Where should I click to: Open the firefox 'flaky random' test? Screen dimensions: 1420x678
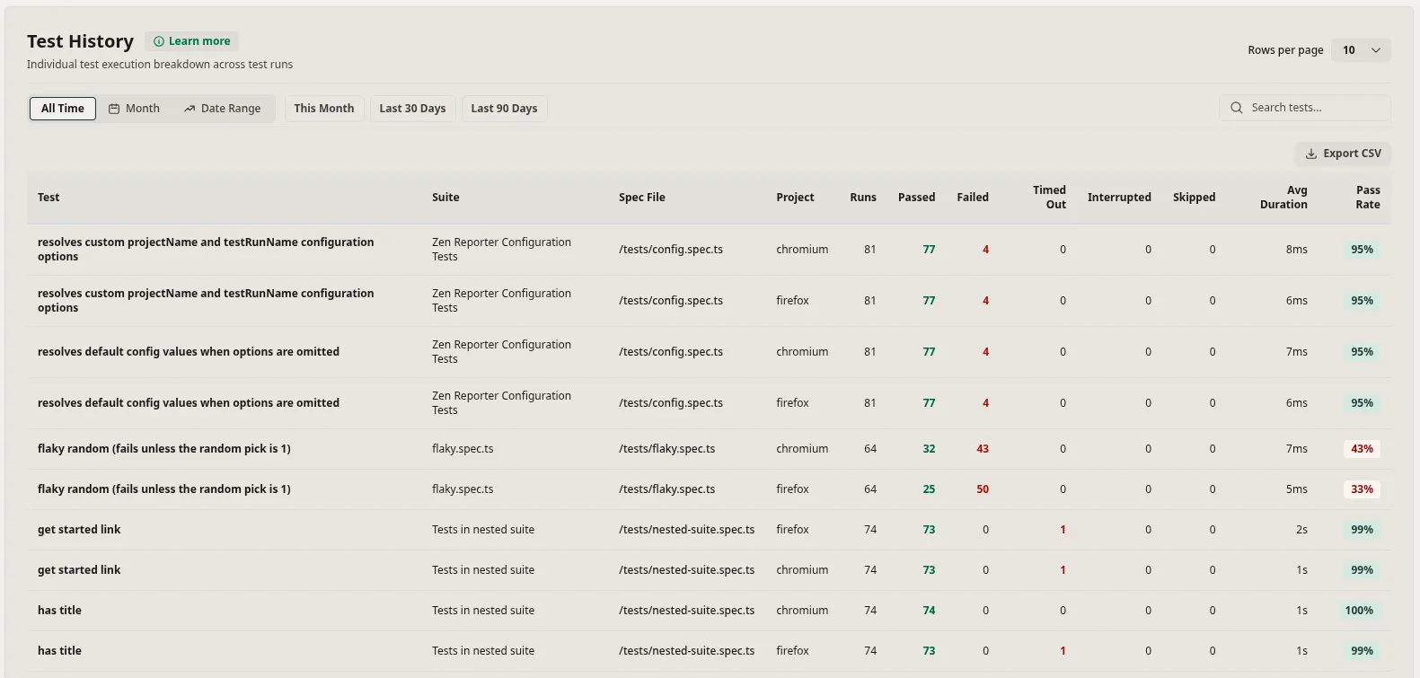point(164,489)
